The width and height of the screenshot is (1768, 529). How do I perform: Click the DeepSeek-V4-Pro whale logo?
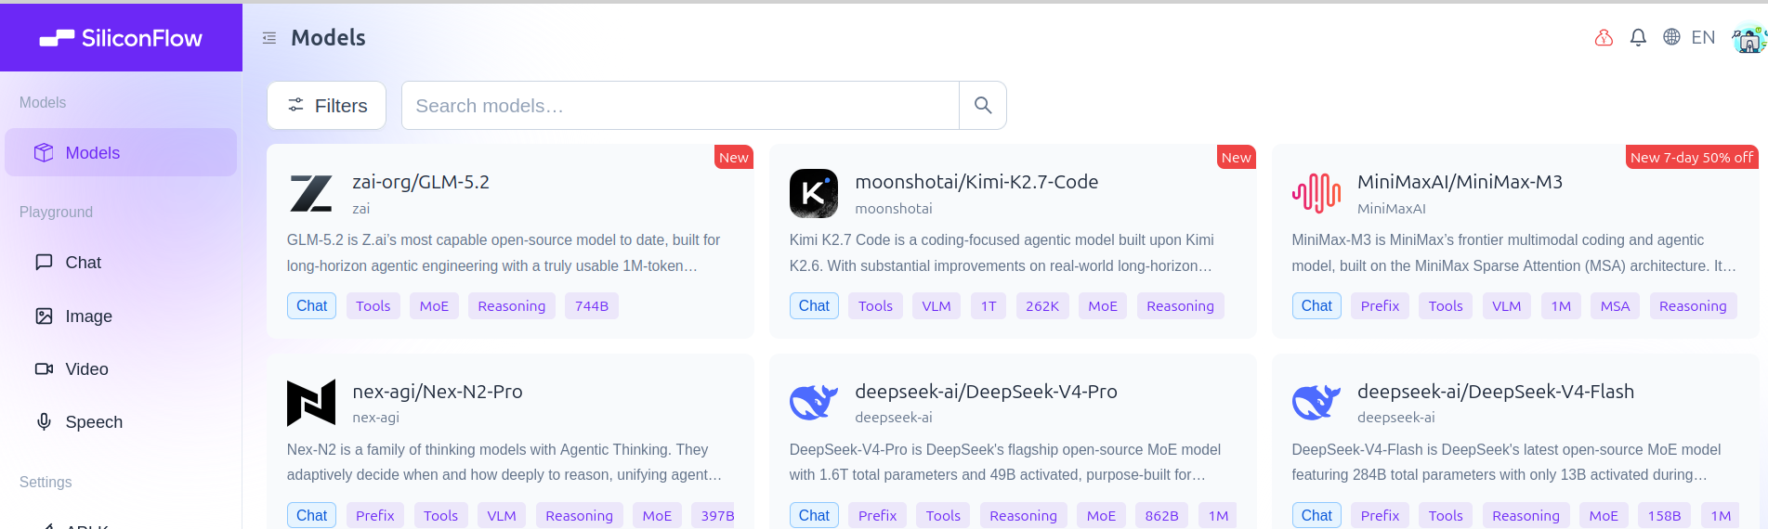point(814,403)
